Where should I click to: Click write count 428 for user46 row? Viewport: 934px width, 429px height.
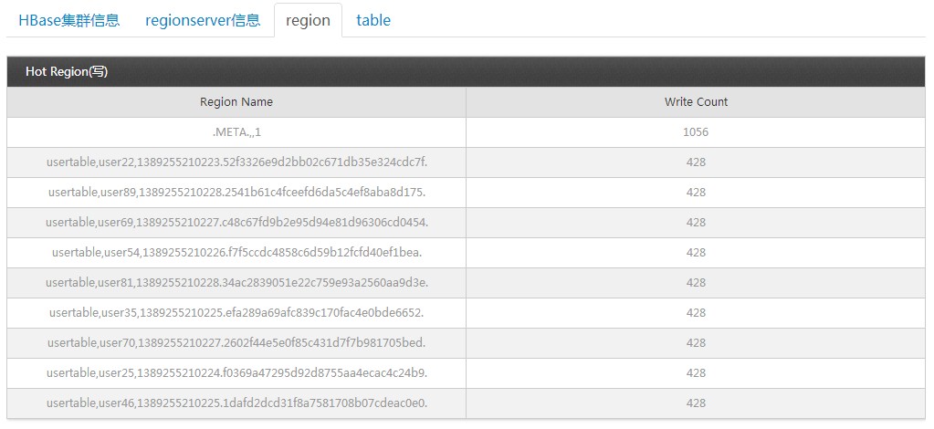click(x=696, y=403)
